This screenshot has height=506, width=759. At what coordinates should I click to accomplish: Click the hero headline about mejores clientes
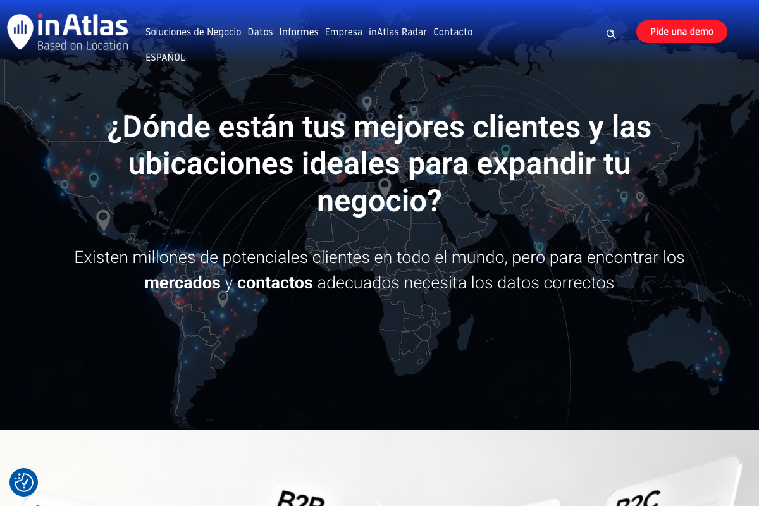pyautogui.click(x=379, y=164)
